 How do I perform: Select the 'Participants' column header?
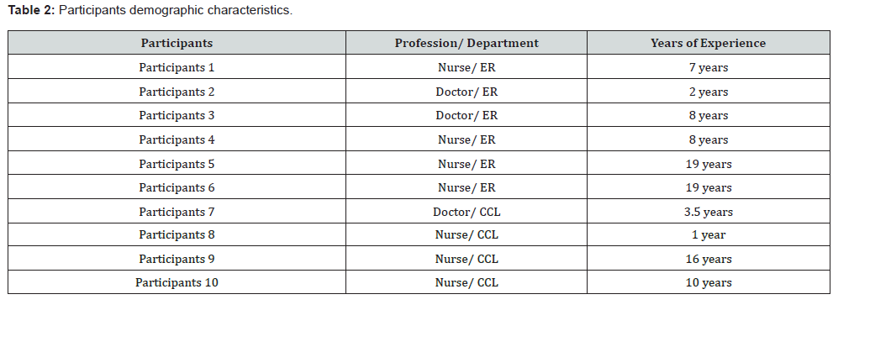click(x=177, y=43)
